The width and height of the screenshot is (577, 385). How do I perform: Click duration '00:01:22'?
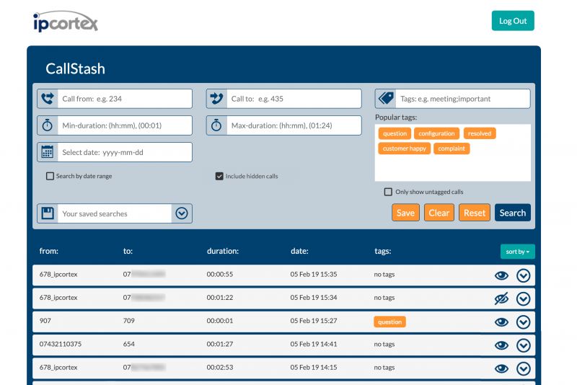[x=220, y=298]
